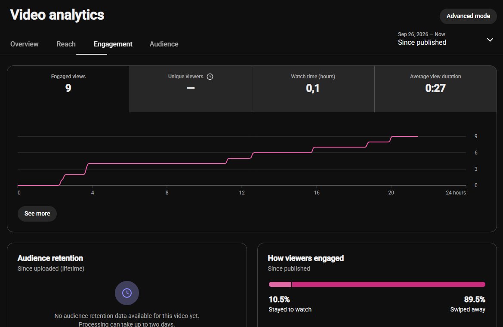Open the Since published date selector

446,38
